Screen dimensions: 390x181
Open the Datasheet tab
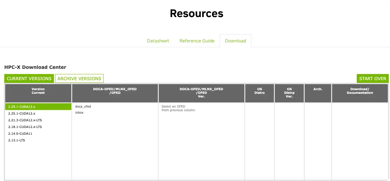[x=158, y=41]
